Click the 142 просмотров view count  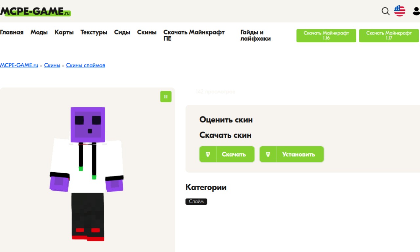(x=215, y=92)
